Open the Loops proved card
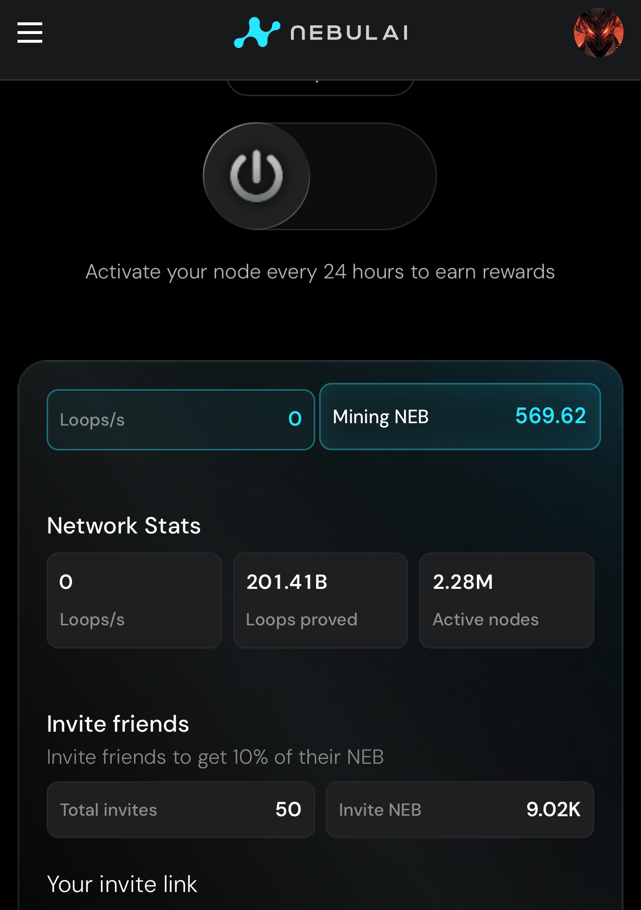This screenshot has height=910, width=641. click(x=320, y=600)
